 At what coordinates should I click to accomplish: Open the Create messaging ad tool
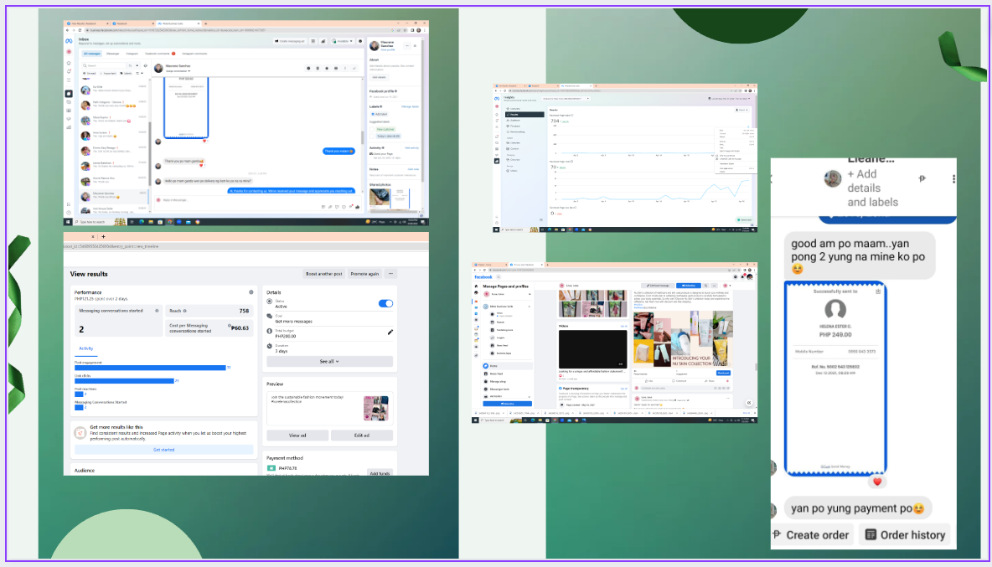[x=290, y=40]
